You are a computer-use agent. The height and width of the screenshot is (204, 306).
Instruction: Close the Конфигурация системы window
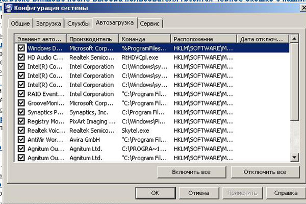tap(303, 8)
